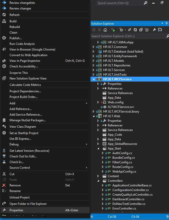Select DashboardController.cs file

click(x=128, y=199)
